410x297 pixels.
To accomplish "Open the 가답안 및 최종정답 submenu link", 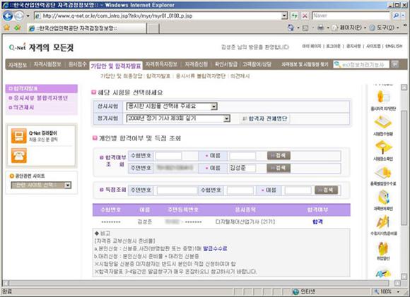I will coord(121,76).
